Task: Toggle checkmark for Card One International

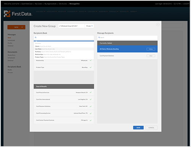Action: (x=91, y=99)
